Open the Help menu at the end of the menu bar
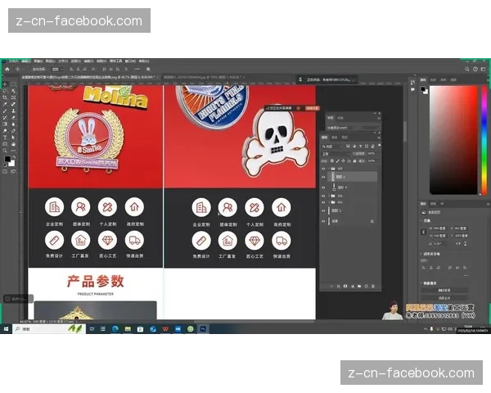491x393 pixels. pos(144,61)
